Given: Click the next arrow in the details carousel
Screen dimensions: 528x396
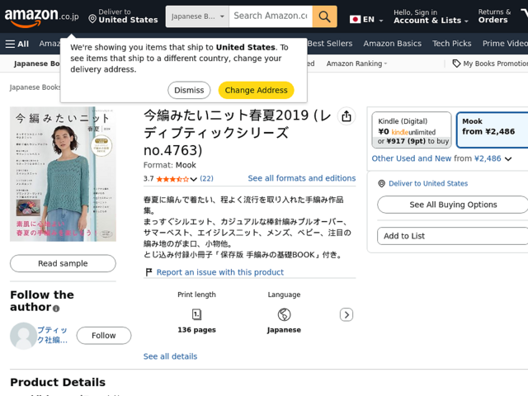Looking at the screenshot, I should coord(346,315).
